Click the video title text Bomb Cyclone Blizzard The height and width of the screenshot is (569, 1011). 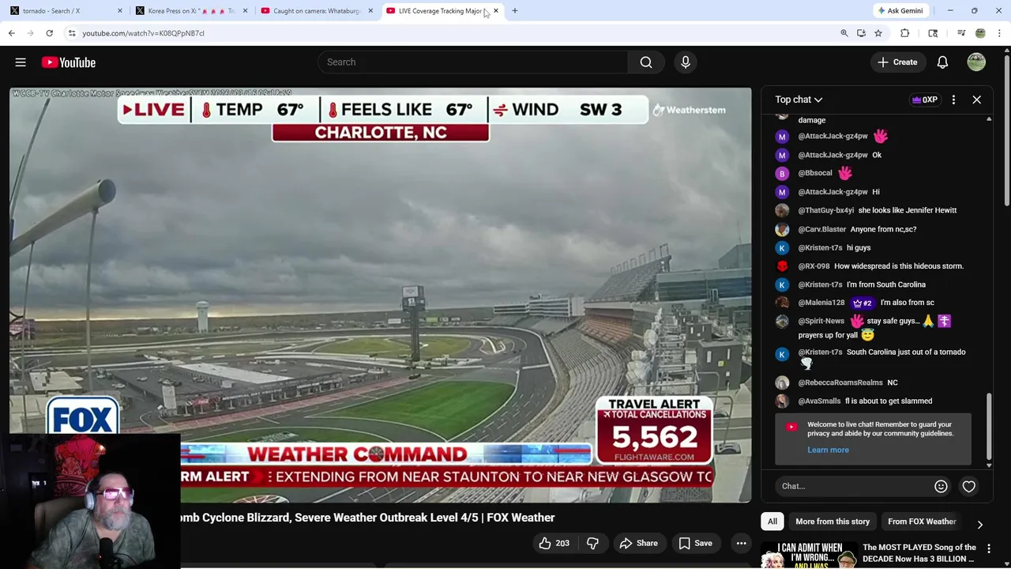[x=368, y=518]
